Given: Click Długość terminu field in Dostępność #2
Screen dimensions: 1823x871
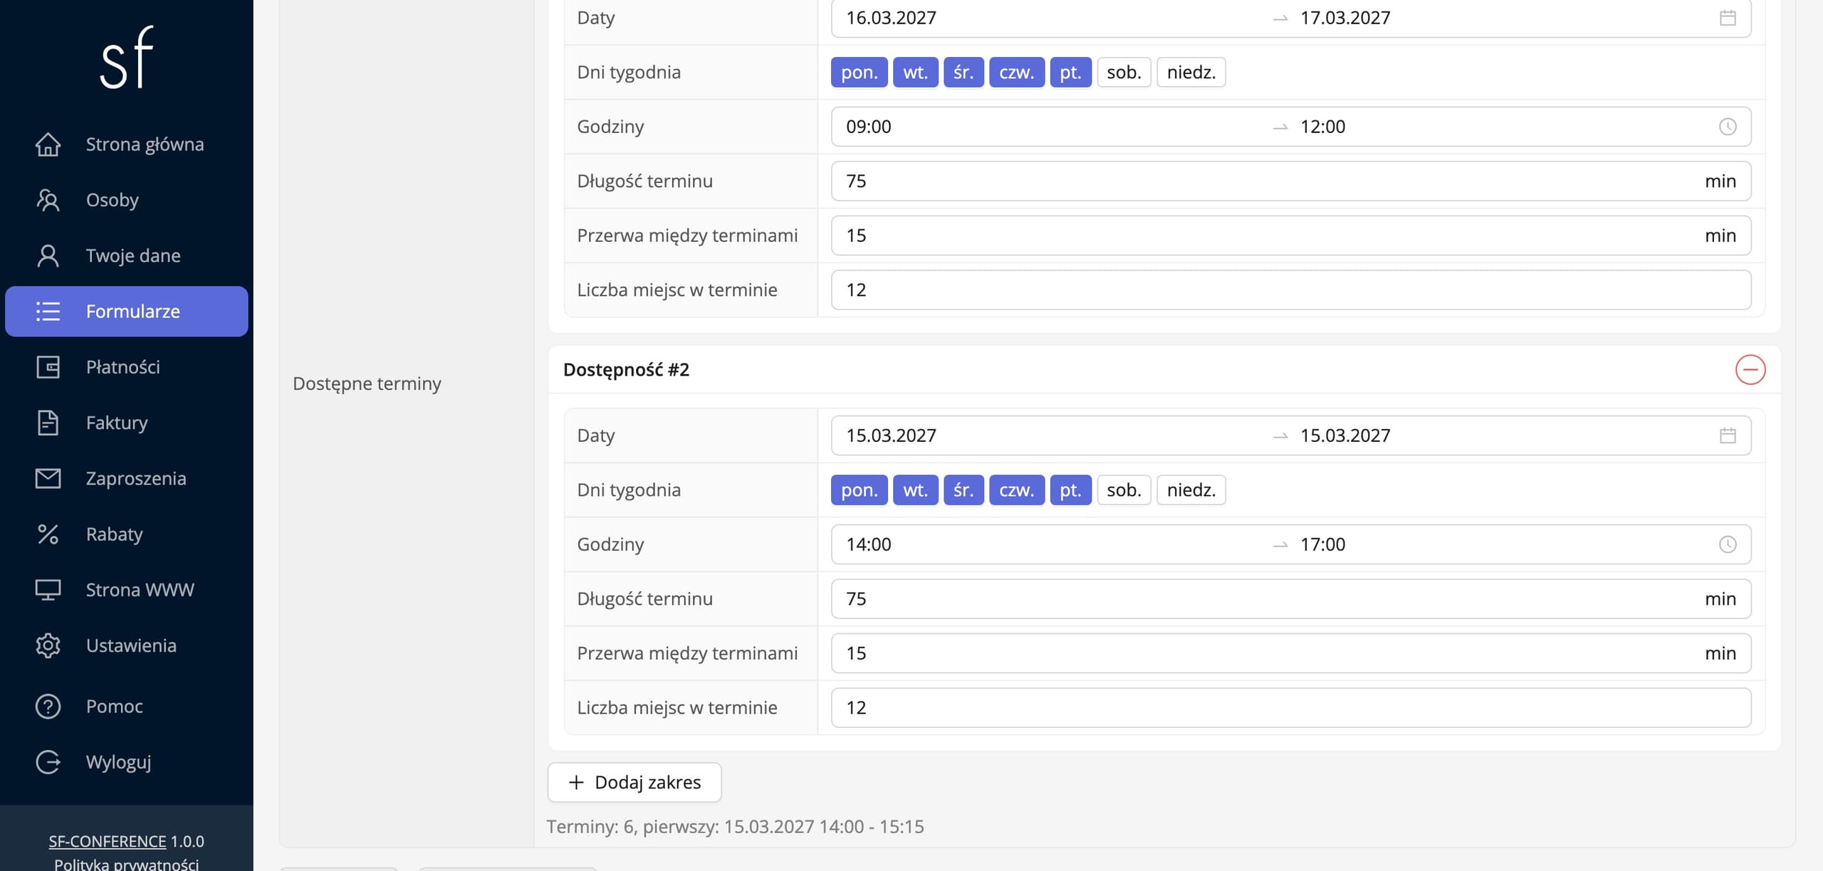Looking at the screenshot, I should (1290, 599).
